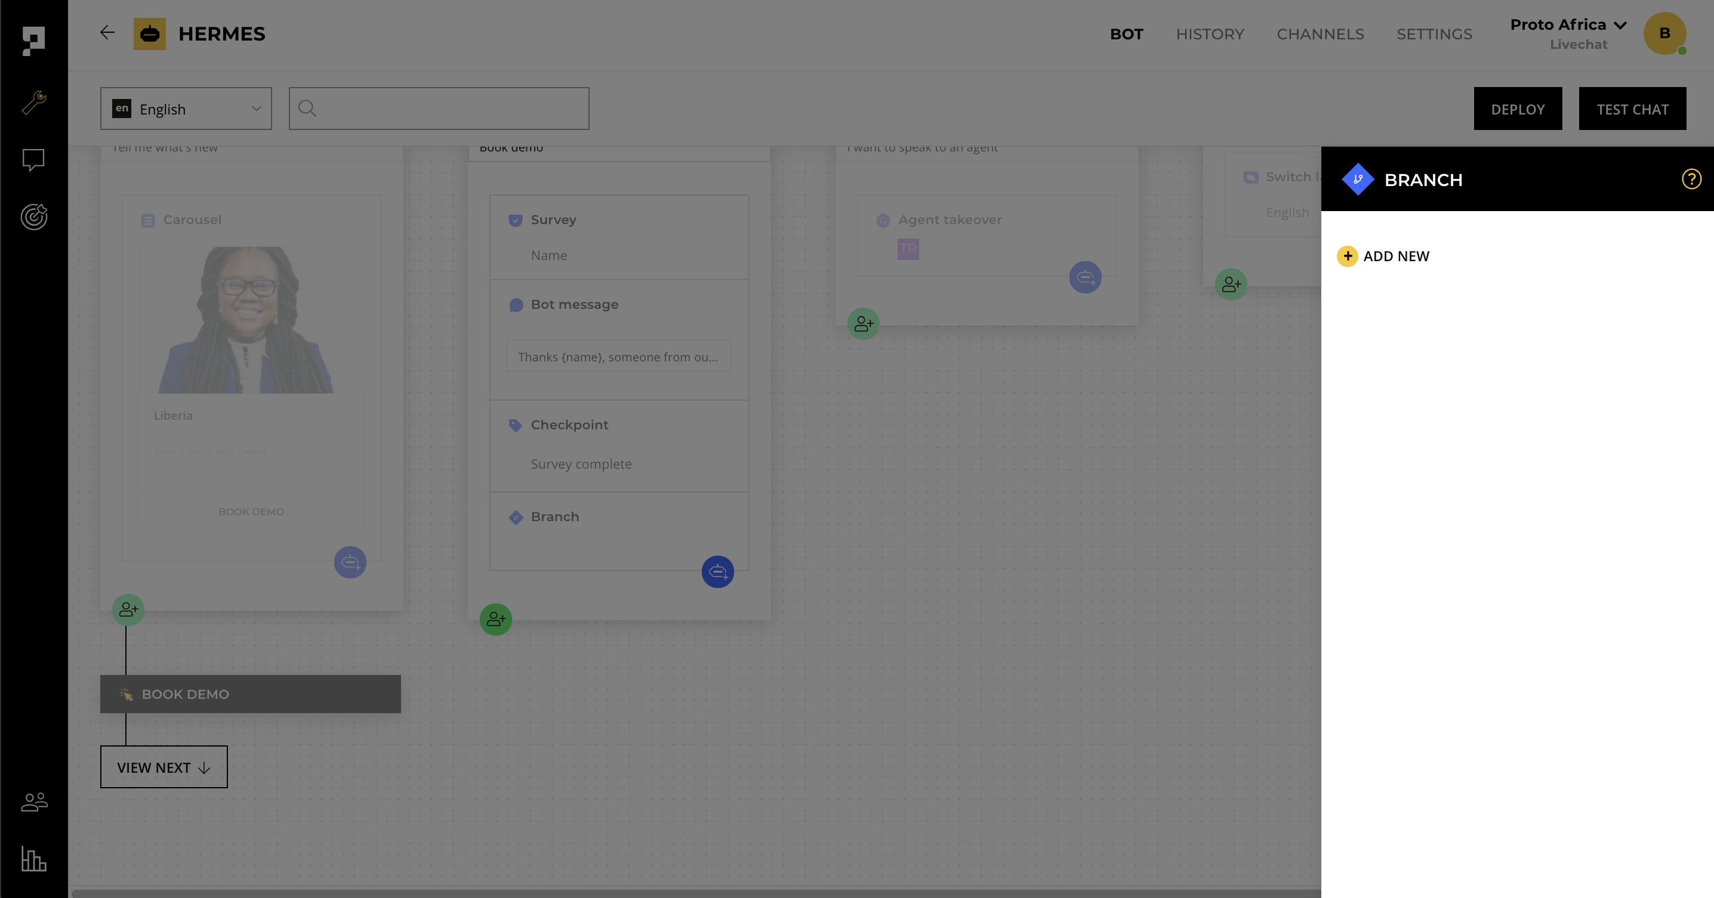Open the team members sidebar icon
The height and width of the screenshot is (898, 1714).
coord(33,801)
